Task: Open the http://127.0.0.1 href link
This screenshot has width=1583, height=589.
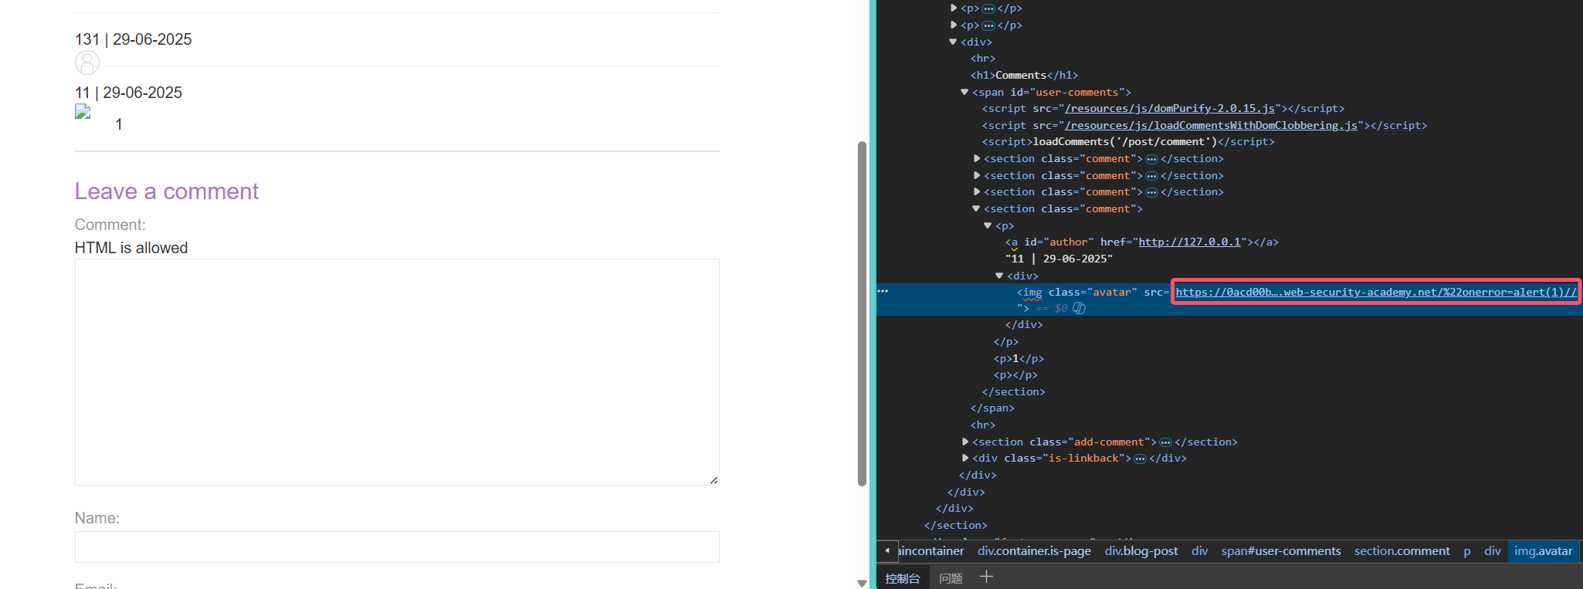Action: (x=1189, y=242)
